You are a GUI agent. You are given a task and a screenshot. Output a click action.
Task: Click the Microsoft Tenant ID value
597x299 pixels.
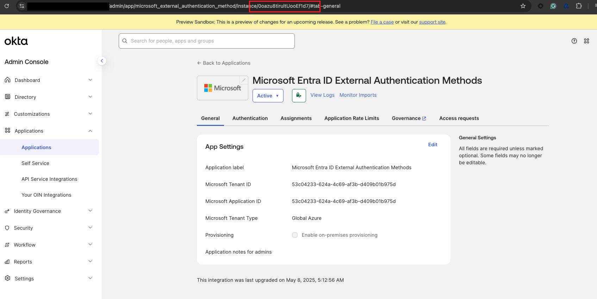[x=344, y=184]
